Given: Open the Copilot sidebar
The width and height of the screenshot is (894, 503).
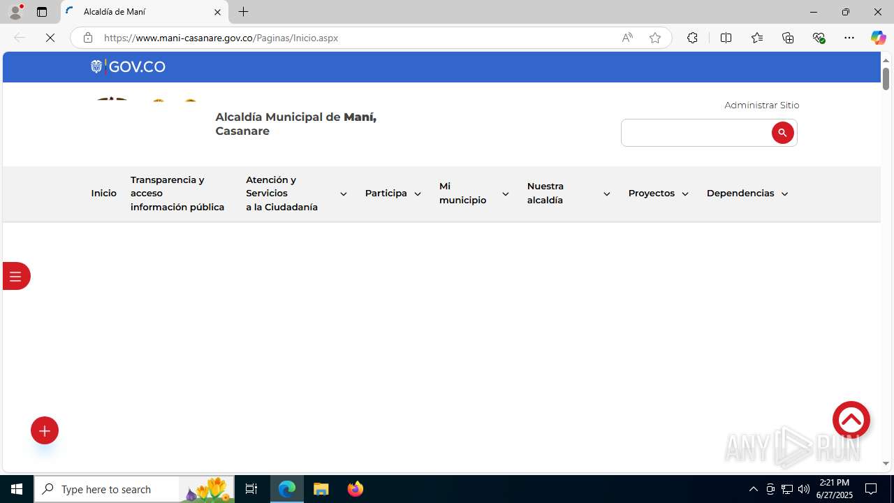Looking at the screenshot, I should coord(878,38).
